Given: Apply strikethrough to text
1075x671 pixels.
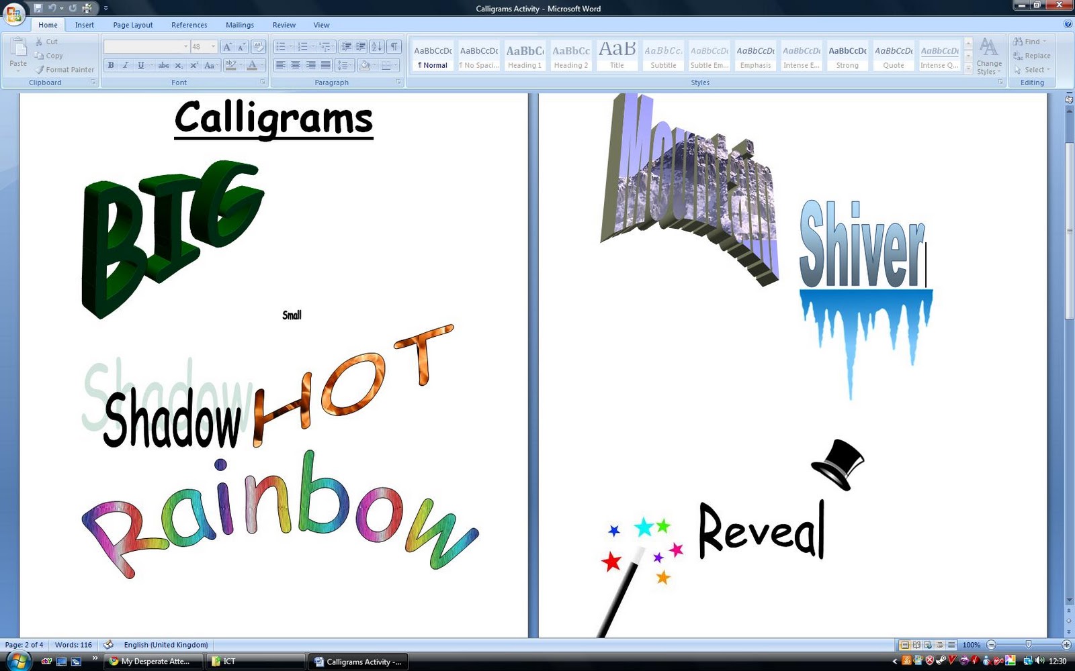Looking at the screenshot, I should [164, 65].
